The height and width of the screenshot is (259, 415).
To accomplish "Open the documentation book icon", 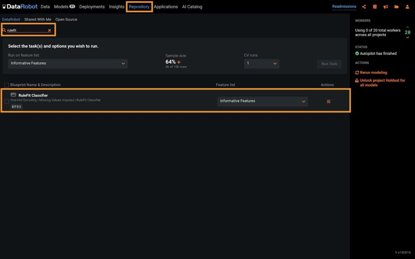I will click(375, 7).
